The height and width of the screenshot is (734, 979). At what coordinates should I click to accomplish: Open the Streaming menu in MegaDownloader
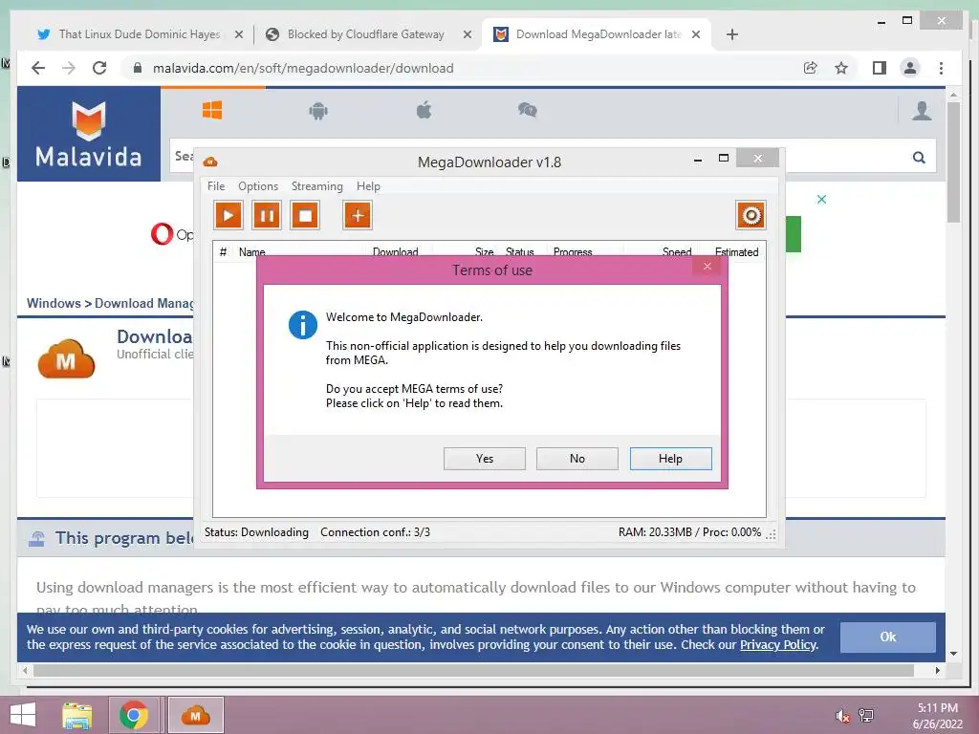pos(317,186)
